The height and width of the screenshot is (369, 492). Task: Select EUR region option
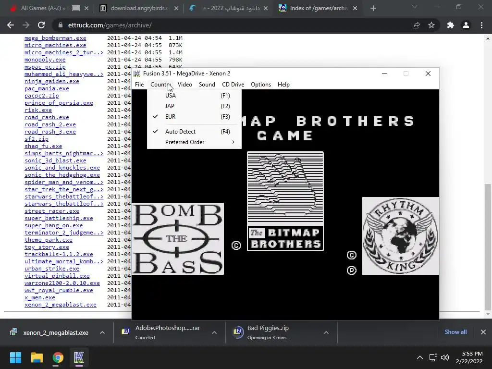coord(194,117)
